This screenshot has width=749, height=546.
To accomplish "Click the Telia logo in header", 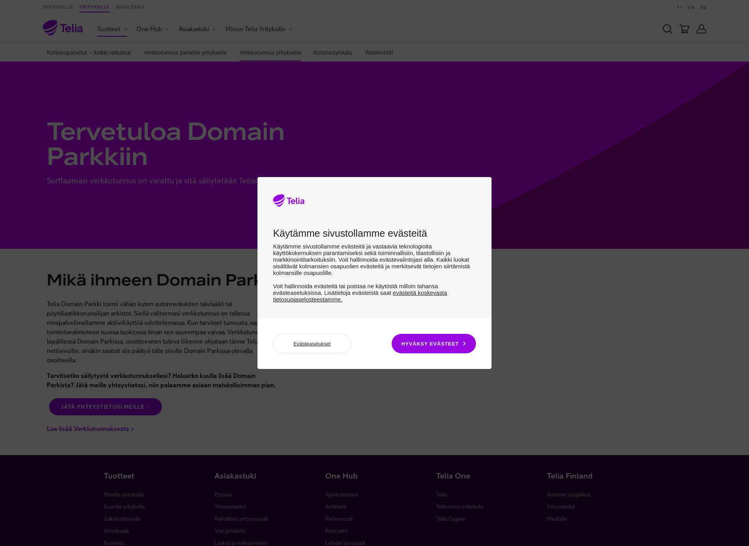I will 62,28.
